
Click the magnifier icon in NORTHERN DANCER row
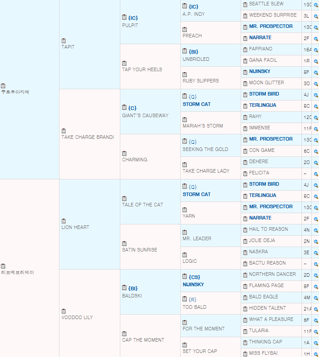point(316,275)
